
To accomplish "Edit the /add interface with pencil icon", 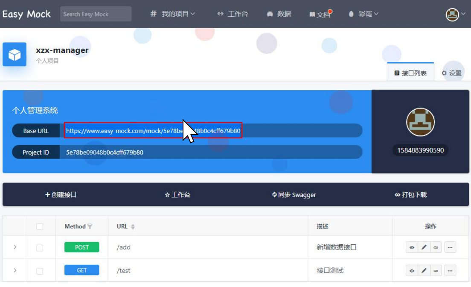I will click(x=424, y=247).
